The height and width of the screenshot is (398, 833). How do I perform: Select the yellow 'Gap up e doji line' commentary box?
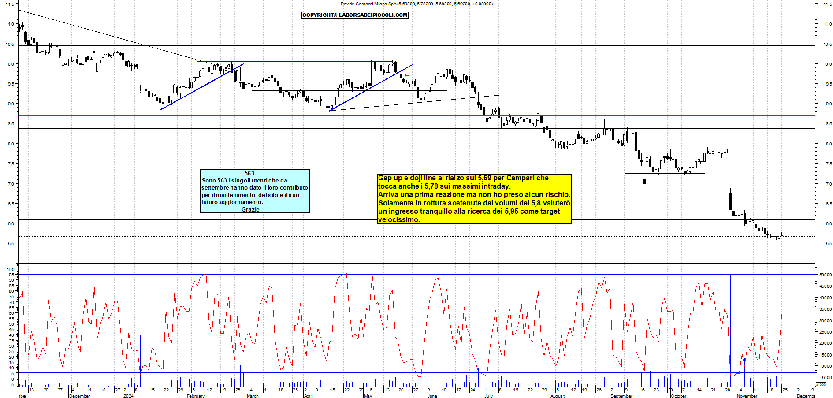pyautogui.click(x=474, y=199)
